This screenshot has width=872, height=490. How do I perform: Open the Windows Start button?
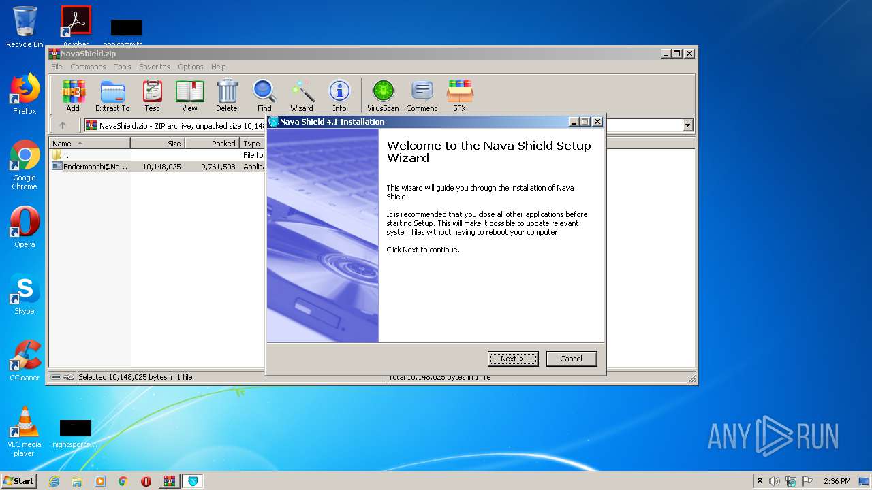19,481
